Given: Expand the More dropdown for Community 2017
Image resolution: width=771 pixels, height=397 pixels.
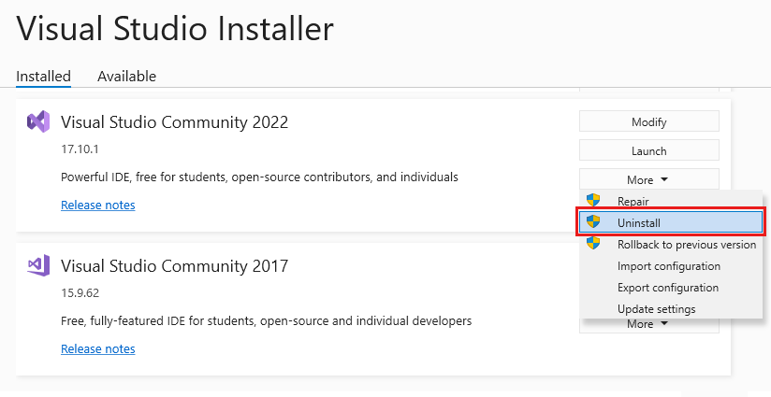Looking at the screenshot, I should 648,324.
